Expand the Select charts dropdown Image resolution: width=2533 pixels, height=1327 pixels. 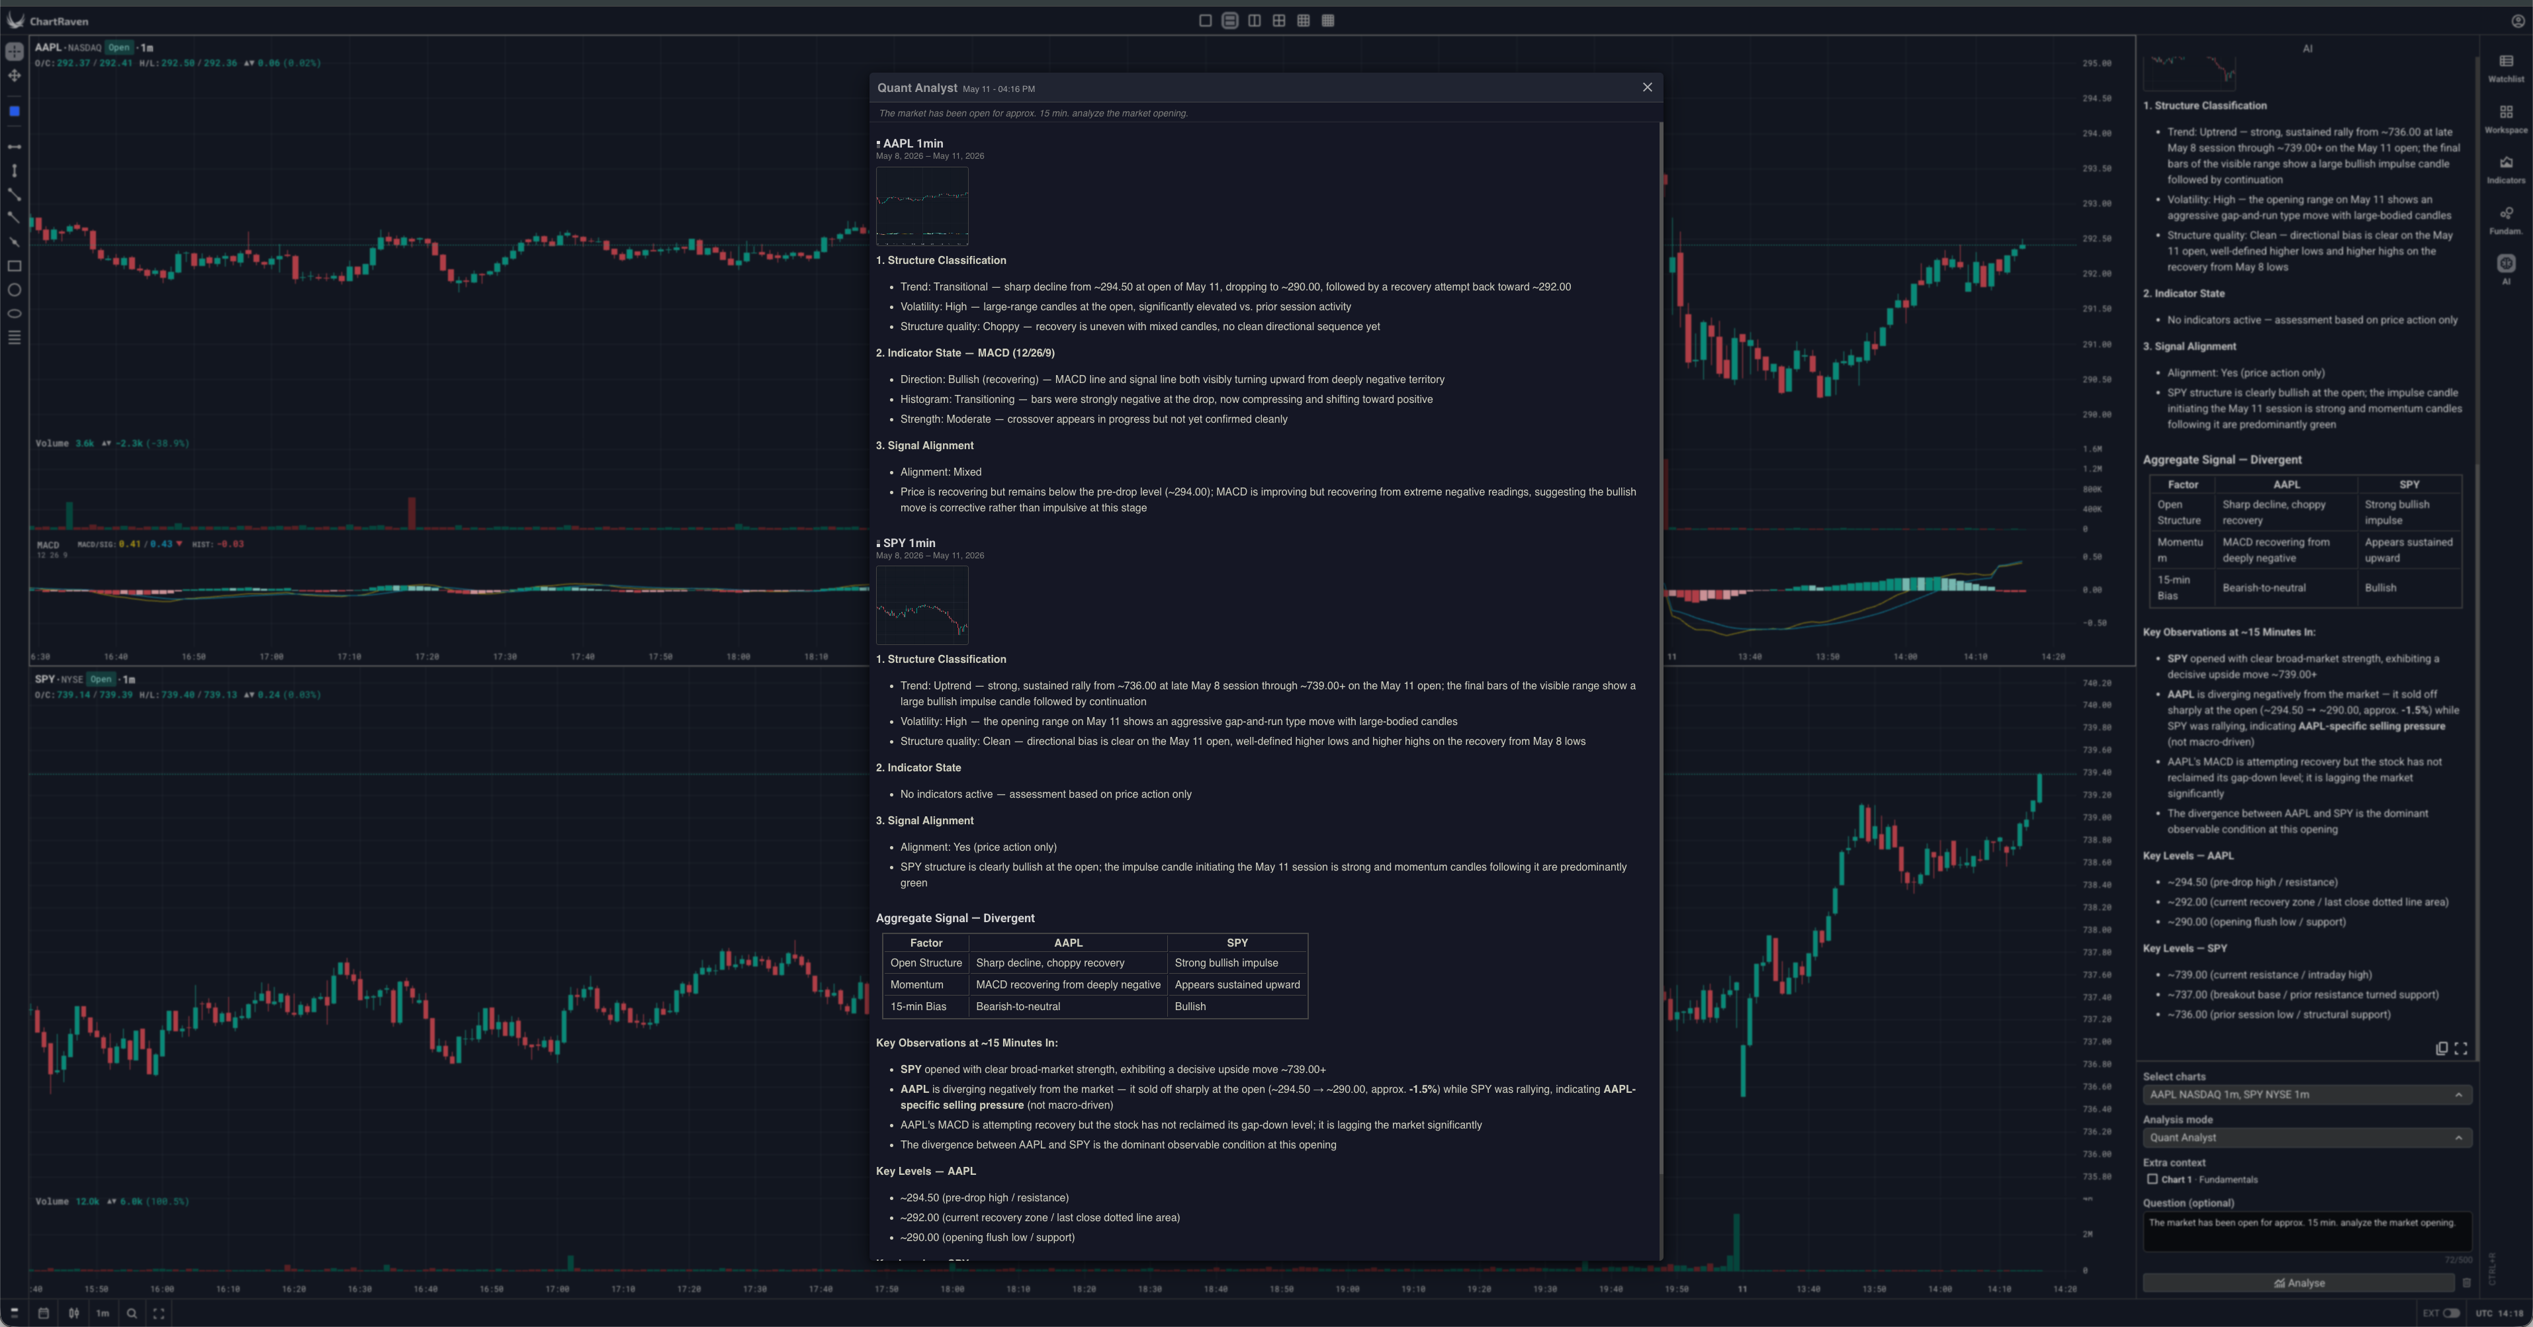pyautogui.click(x=2307, y=1095)
